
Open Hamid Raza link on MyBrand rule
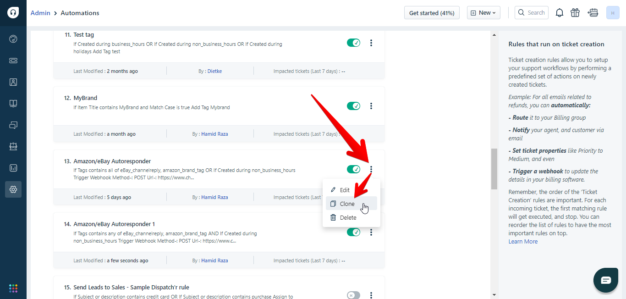pyautogui.click(x=214, y=134)
